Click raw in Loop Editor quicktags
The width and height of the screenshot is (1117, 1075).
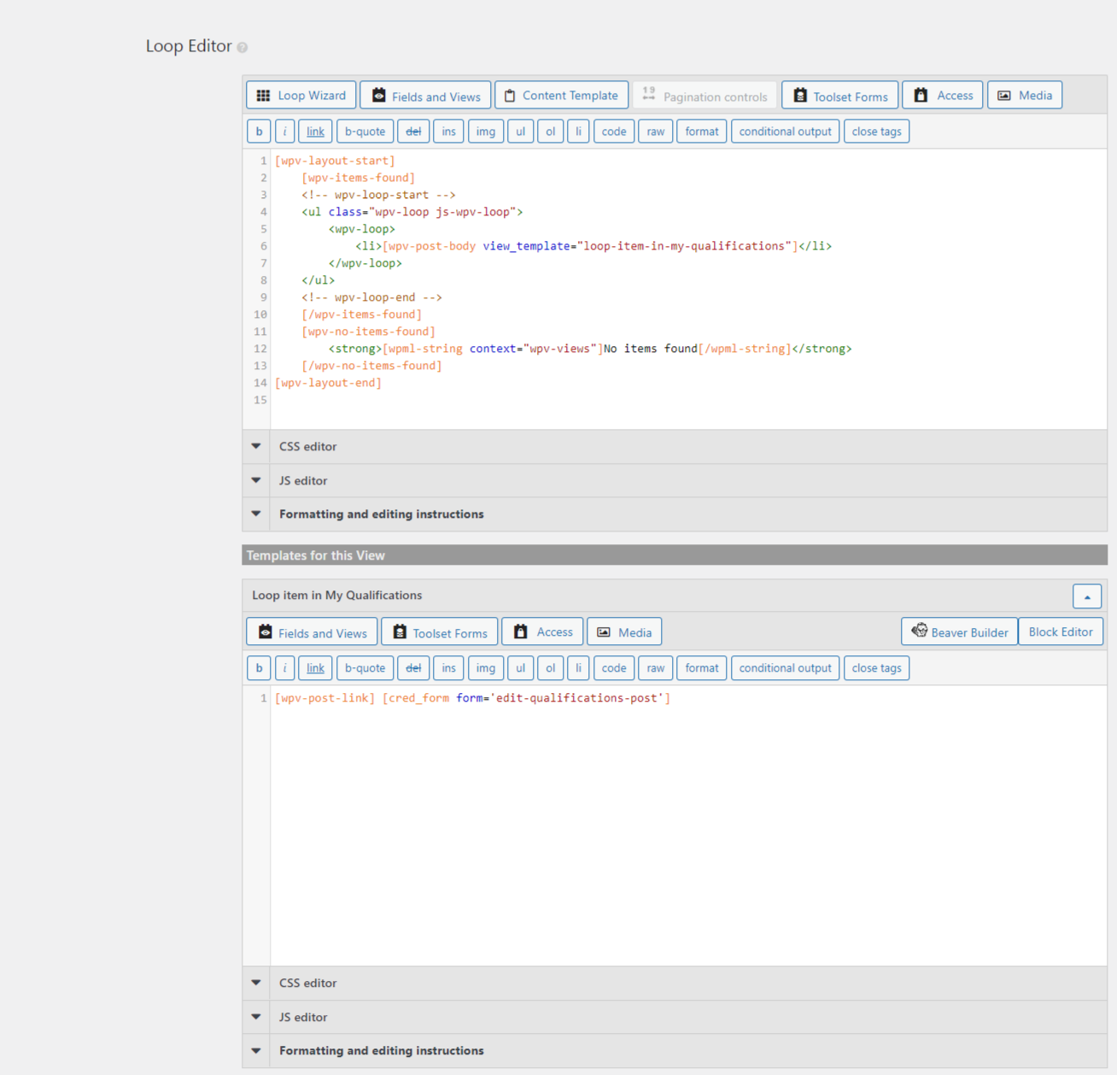coord(656,132)
